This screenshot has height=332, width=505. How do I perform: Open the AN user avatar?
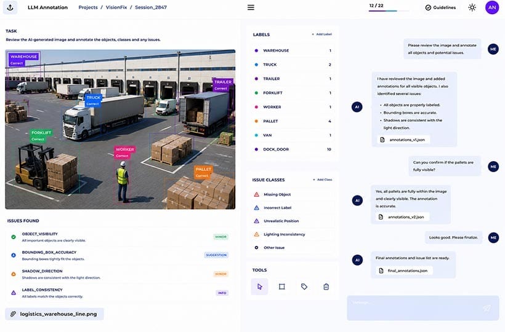tap(492, 7)
